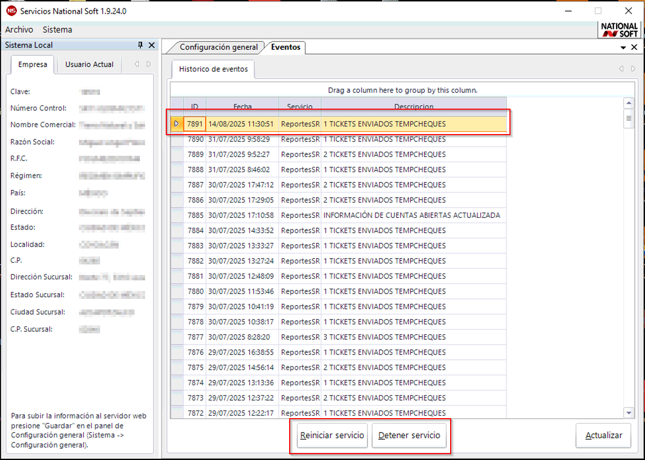The width and height of the screenshot is (645, 460).
Task: Click the Actualizar button
Action: (x=603, y=436)
